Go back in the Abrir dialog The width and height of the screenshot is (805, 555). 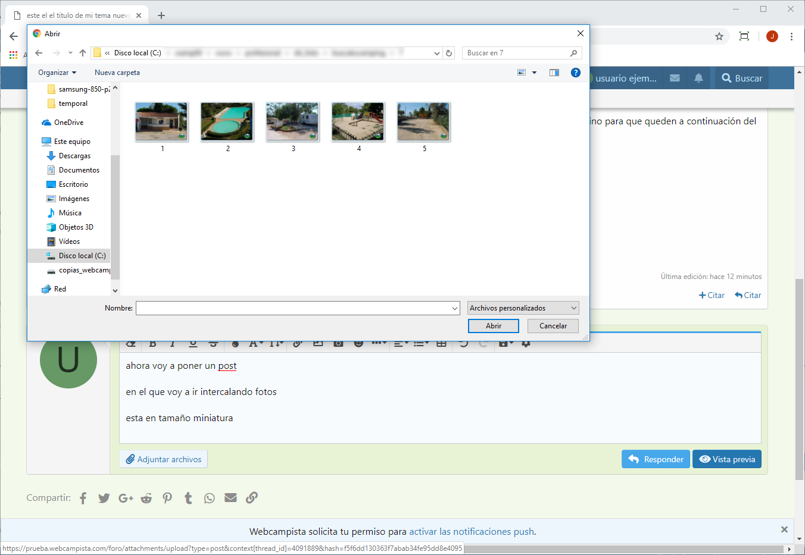[x=39, y=53]
